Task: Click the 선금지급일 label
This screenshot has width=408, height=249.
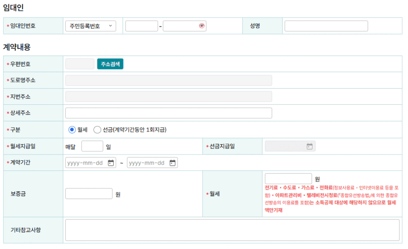Action: 222,146
